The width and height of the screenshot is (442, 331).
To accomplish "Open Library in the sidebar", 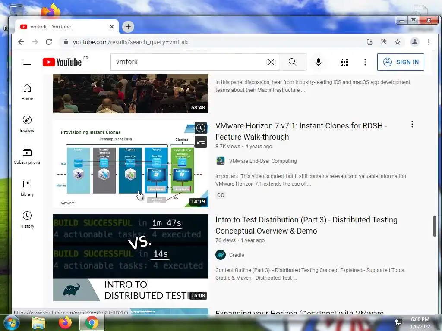I will coord(27,188).
